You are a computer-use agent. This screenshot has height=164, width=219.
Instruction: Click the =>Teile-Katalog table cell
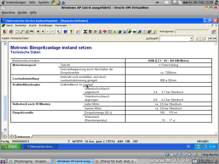point(168,65)
